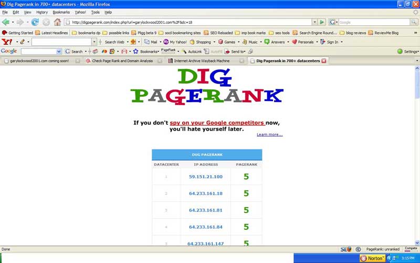Open Norton in the Windows taskbar

coord(372,258)
